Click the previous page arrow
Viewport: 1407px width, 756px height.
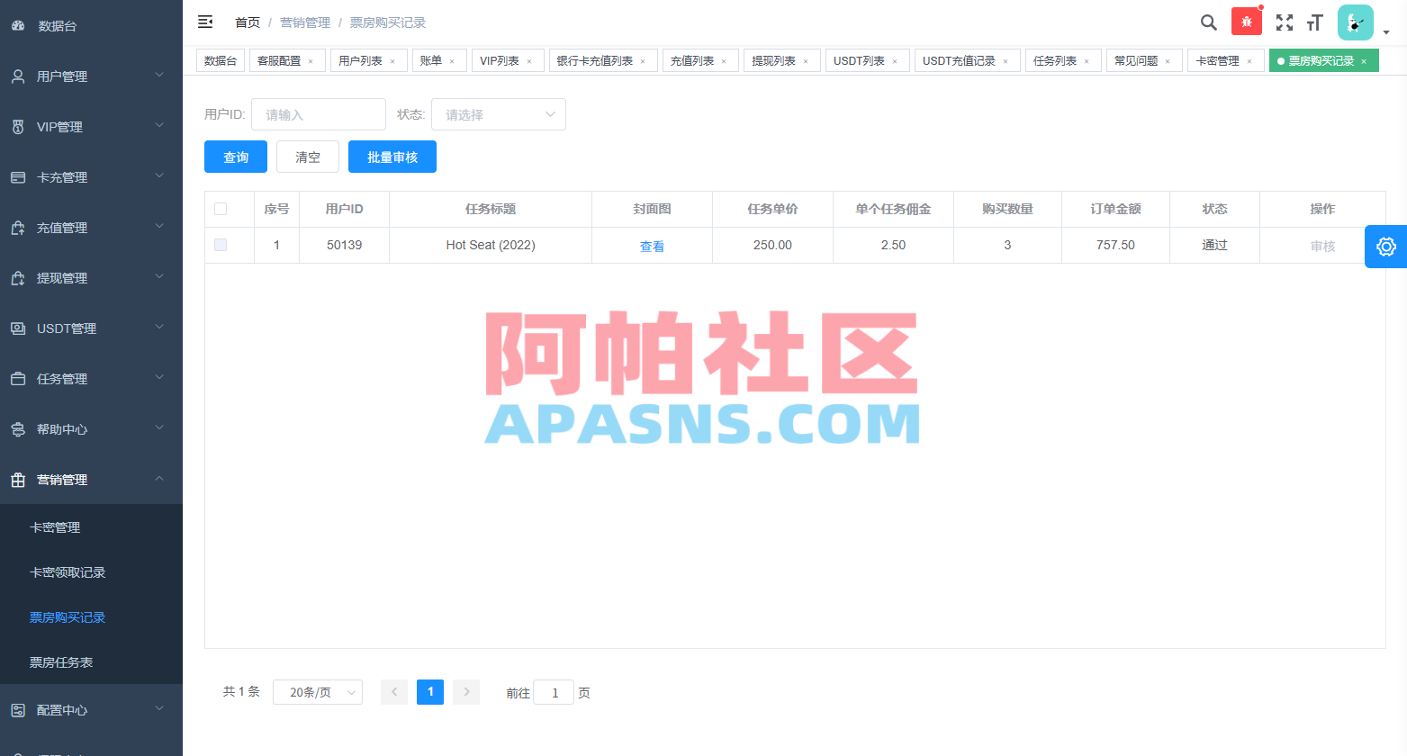[394, 692]
